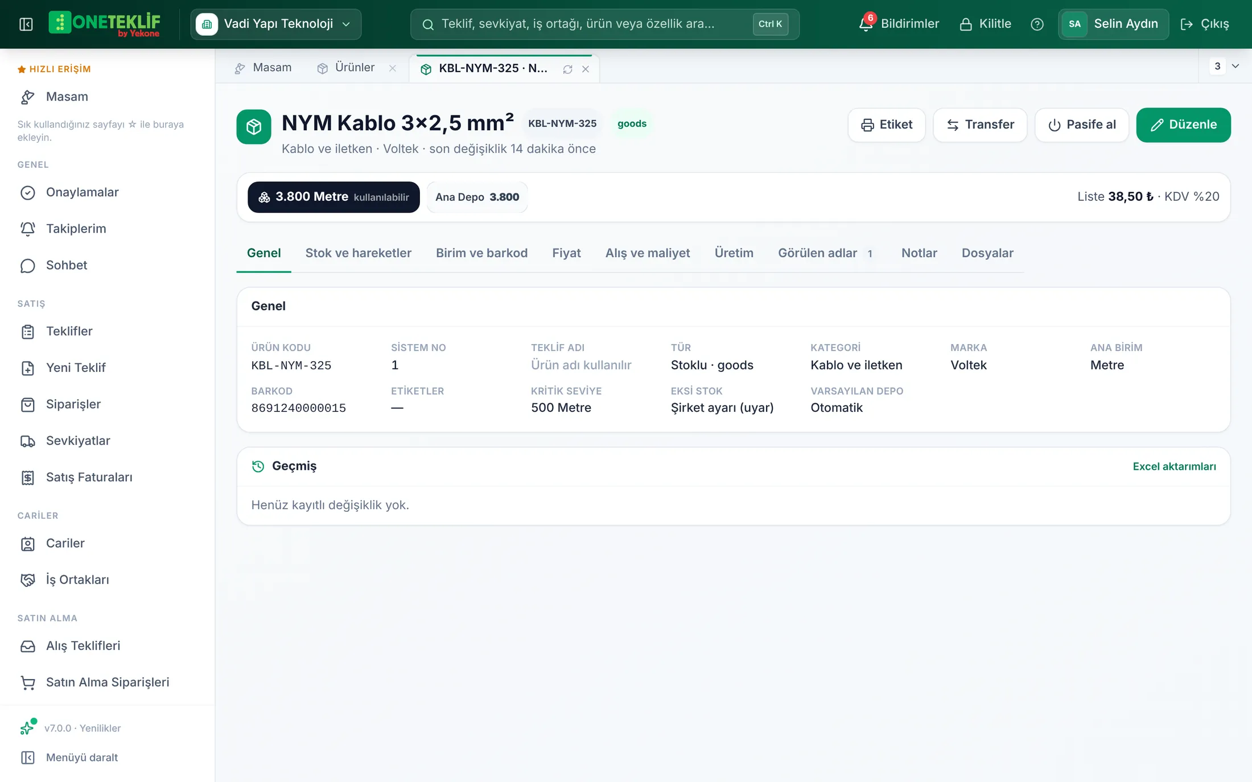Image resolution: width=1252 pixels, height=782 pixels.
Task: Click the Düzenle edit button
Action: click(x=1184, y=125)
